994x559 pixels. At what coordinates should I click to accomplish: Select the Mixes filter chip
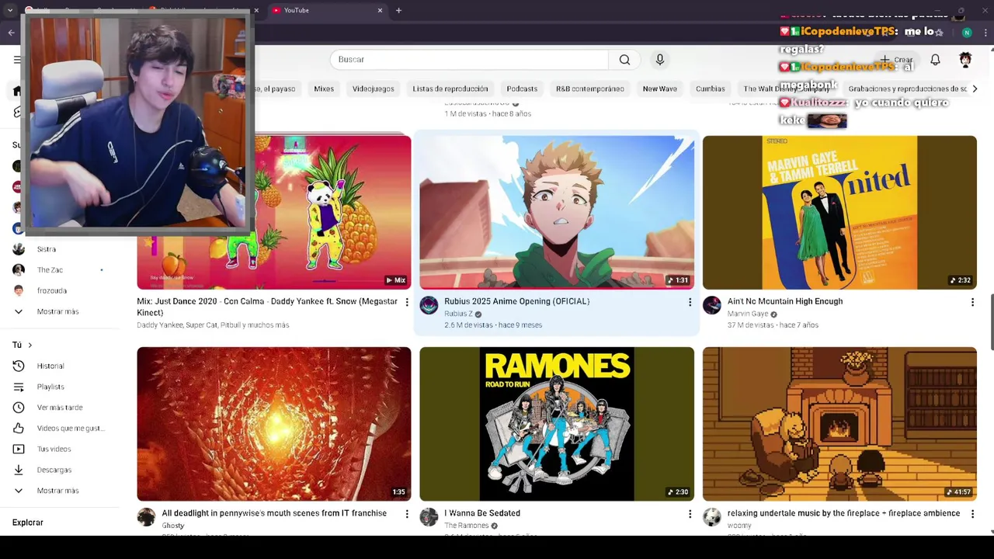coord(324,89)
